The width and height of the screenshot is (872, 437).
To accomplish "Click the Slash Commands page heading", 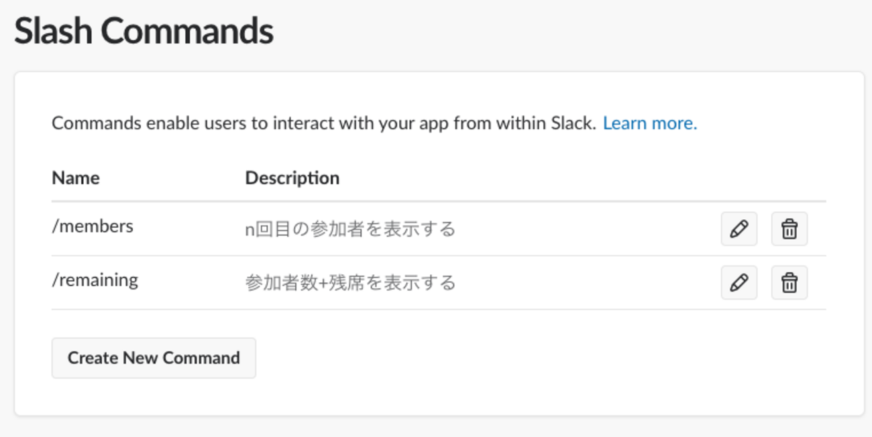I will (x=144, y=32).
